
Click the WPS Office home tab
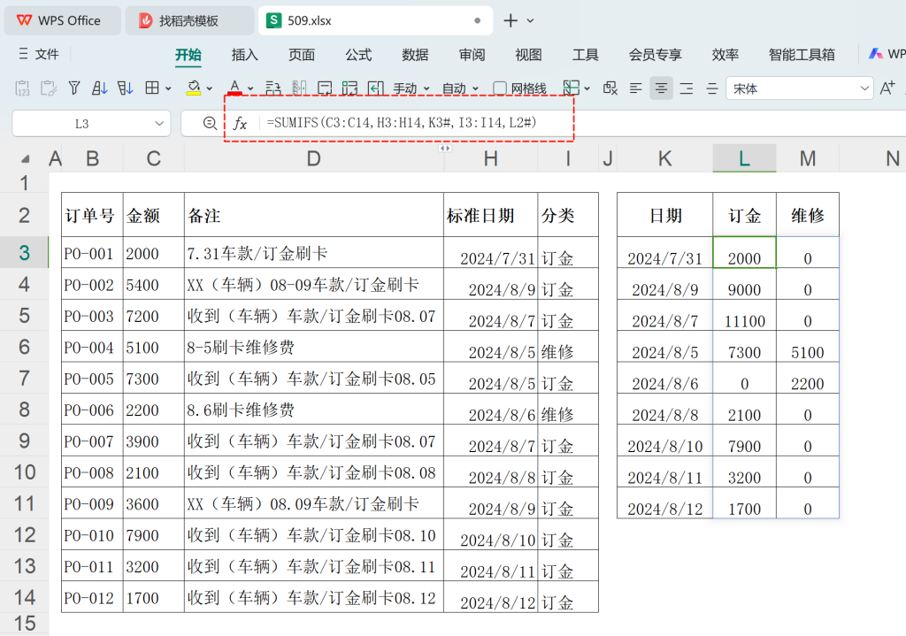[63, 21]
